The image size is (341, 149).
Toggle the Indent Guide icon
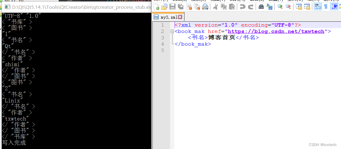click(334, 7)
